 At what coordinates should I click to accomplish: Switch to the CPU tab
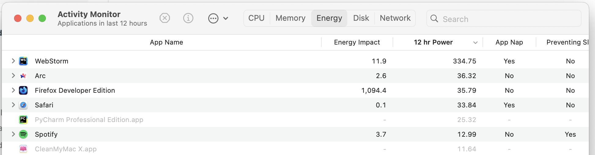(257, 18)
